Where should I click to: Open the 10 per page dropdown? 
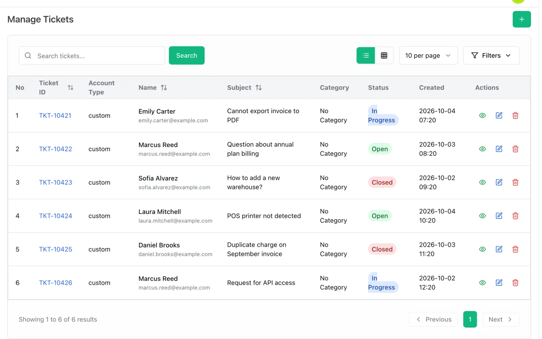(428, 56)
